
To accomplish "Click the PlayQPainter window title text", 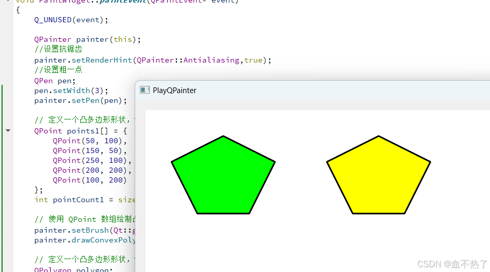I will pyautogui.click(x=175, y=90).
